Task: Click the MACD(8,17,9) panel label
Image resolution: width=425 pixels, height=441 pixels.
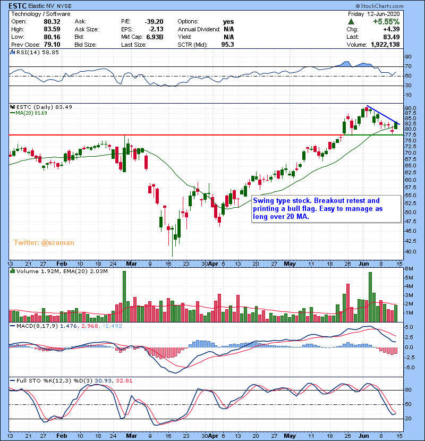Action: coord(37,326)
